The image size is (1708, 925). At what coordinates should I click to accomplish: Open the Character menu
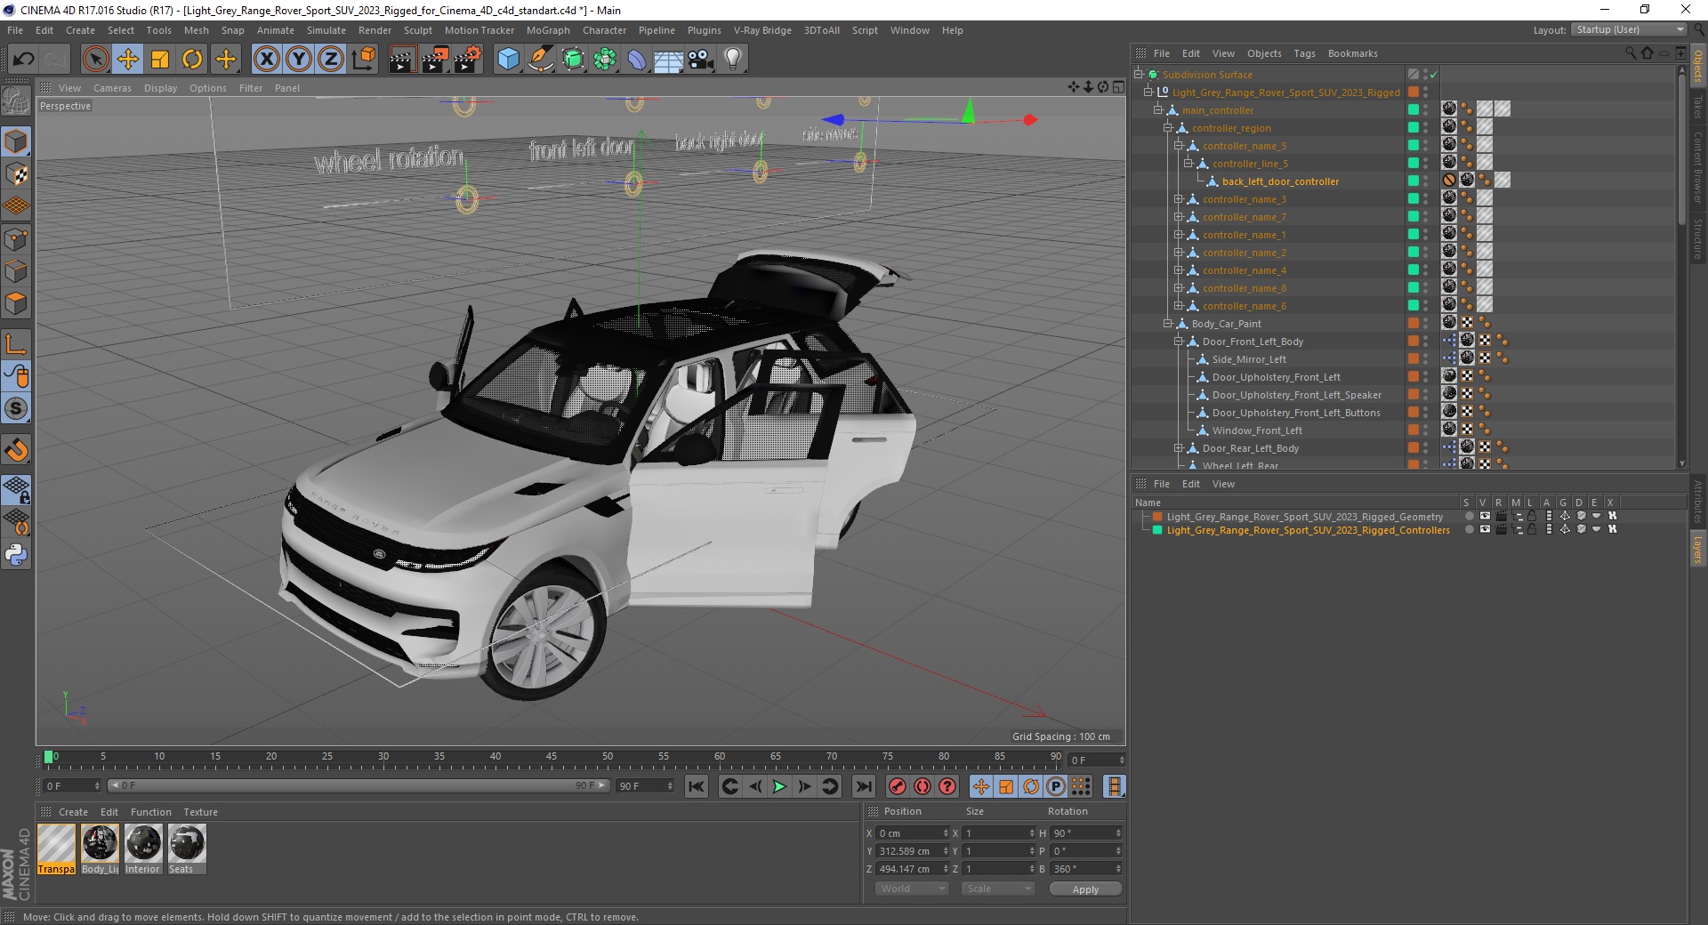(605, 30)
